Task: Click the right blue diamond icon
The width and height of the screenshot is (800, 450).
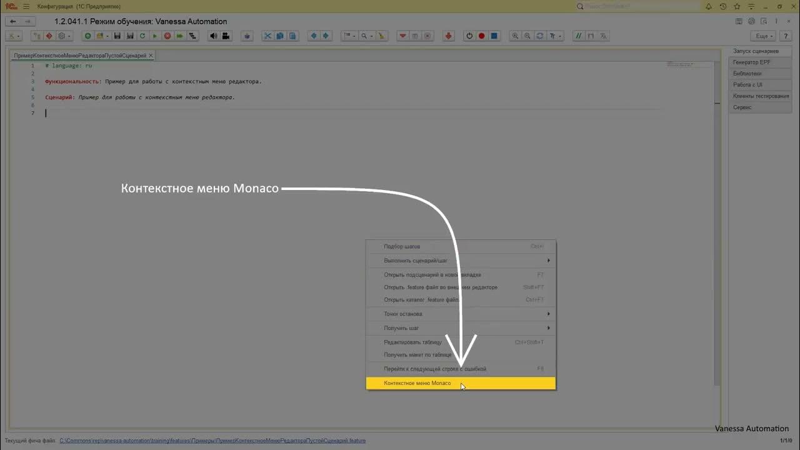Action: click(326, 36)
